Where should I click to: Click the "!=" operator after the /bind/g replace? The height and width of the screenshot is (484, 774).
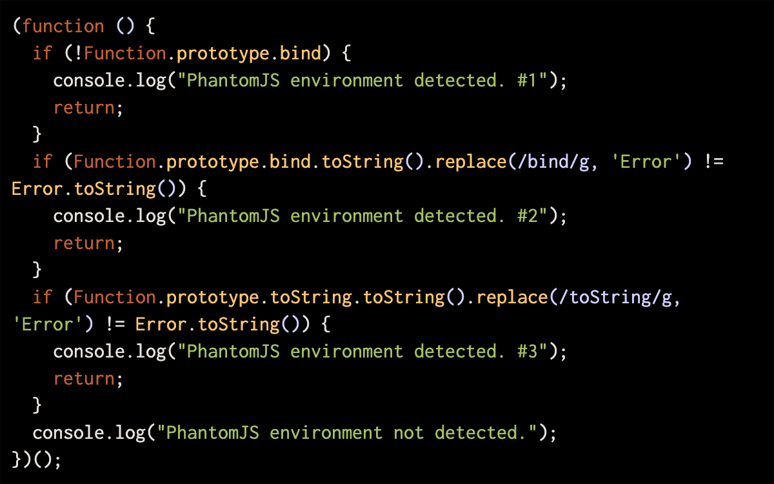coord(713,162)
